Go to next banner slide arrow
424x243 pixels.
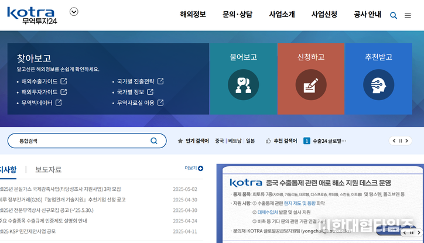(419, 232)
